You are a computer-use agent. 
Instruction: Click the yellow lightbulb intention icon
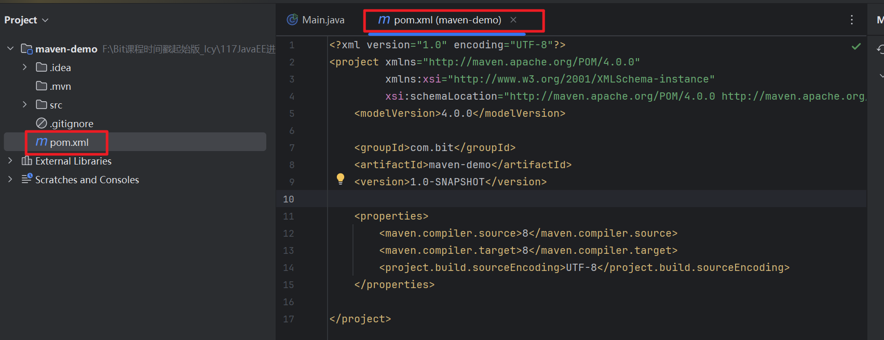click(341, 179)
